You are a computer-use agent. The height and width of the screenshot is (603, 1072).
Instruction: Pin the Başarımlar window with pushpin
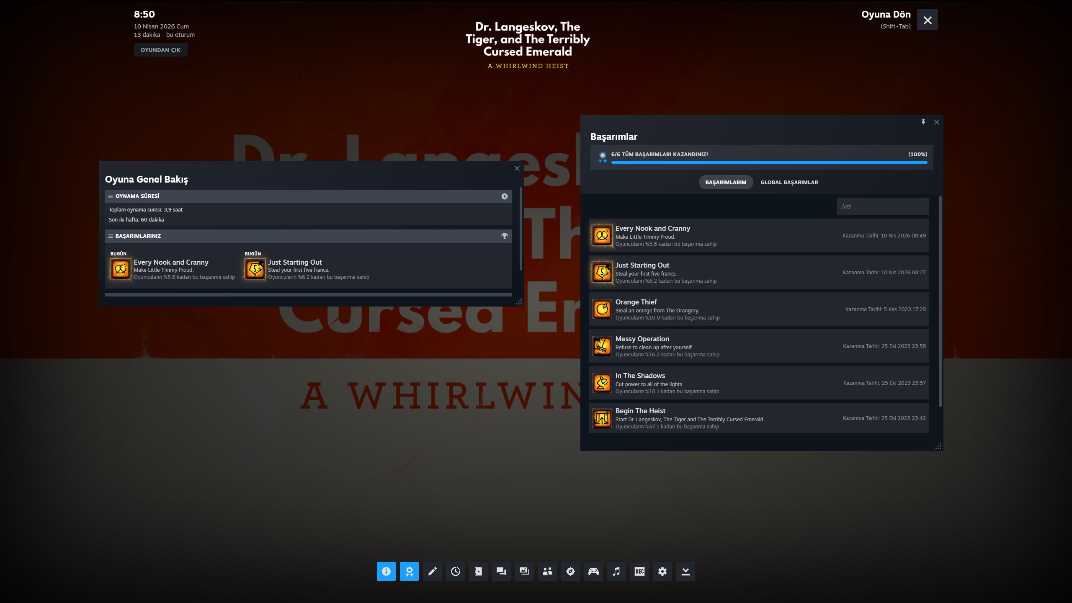point(923,122)
